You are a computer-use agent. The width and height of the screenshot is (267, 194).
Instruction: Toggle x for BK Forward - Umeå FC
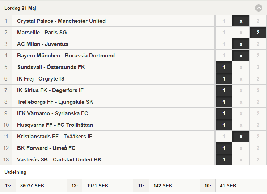[x=241, y=148]
